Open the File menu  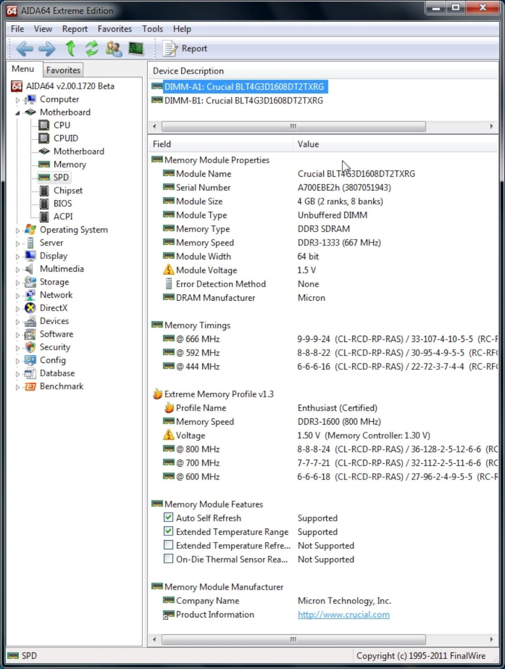click(x=17, y=29)
